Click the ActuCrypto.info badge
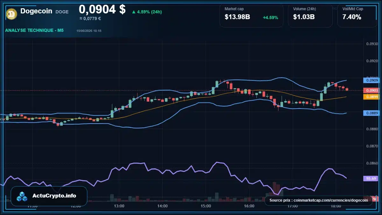 [x=49, y=196]
